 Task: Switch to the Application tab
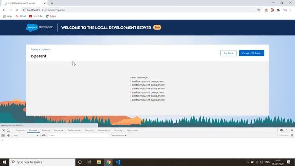pos(104,130)
